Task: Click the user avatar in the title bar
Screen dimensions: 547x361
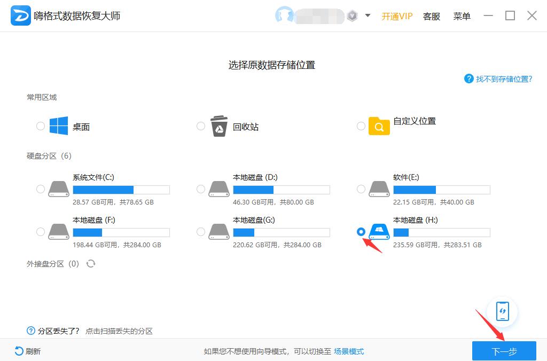Action: [x=286, y=15]
